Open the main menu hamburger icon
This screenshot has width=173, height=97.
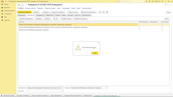click(6, 1)
